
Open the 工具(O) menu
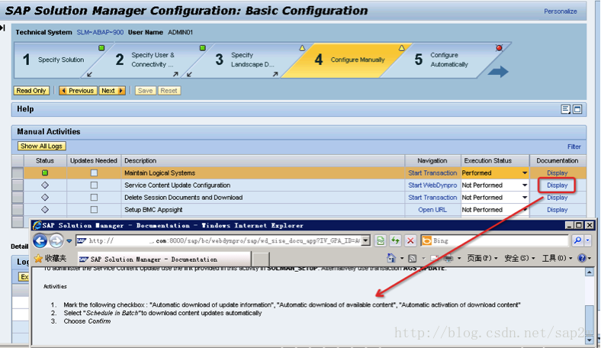[556, 258]
